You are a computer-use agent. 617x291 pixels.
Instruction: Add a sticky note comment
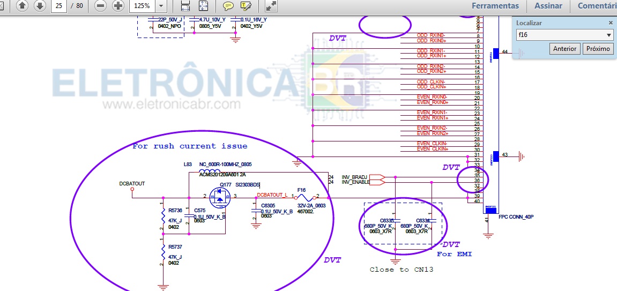[228, 6]
